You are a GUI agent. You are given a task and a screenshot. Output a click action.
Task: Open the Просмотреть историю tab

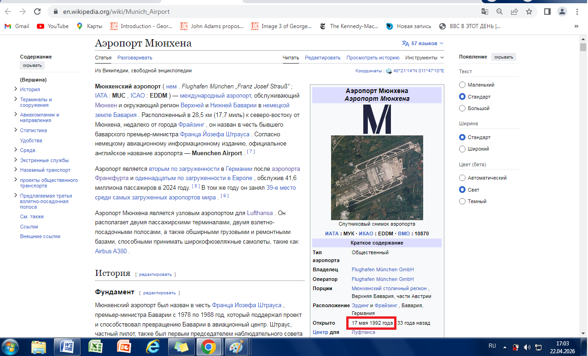(x=373, y=58)
